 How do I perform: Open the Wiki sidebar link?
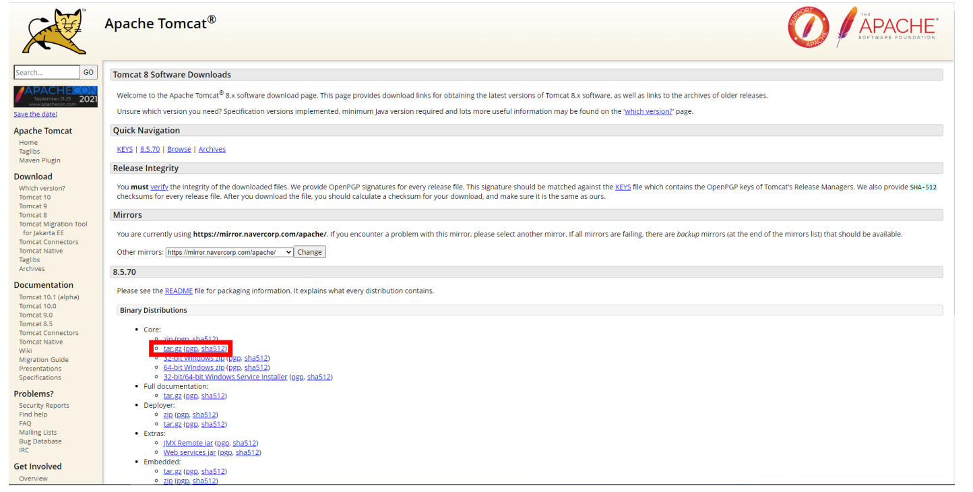click(26, 350)
